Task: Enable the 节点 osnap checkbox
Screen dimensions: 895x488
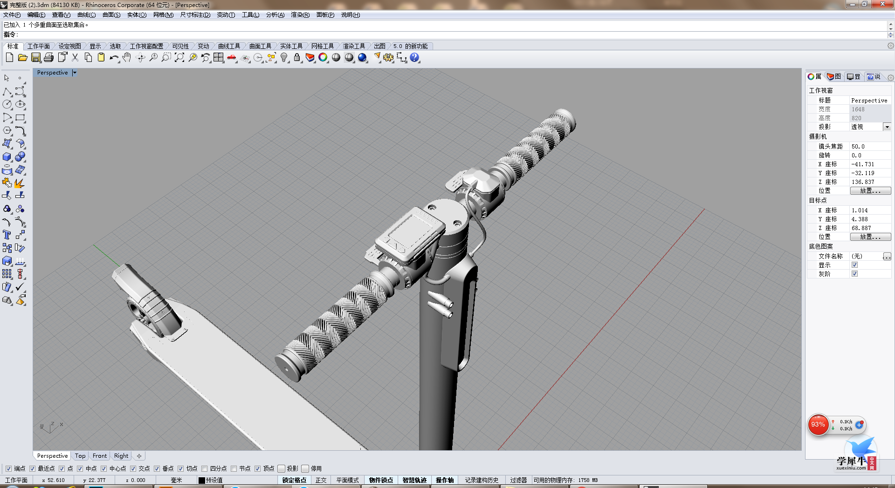Action: [234, 468]
